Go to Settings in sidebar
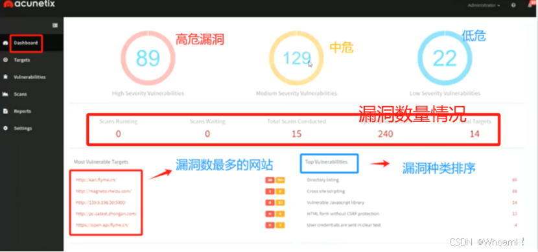This screenshot has height=252, width=538. [23, 128]
